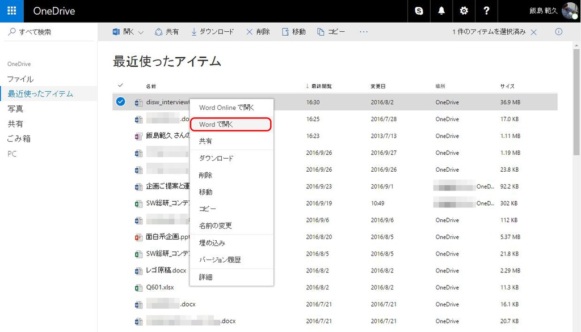Image resolution: width=581 pixels, height=332 pixels.
Task: Sort by 変更日 column header
Action: click(378, 86)
